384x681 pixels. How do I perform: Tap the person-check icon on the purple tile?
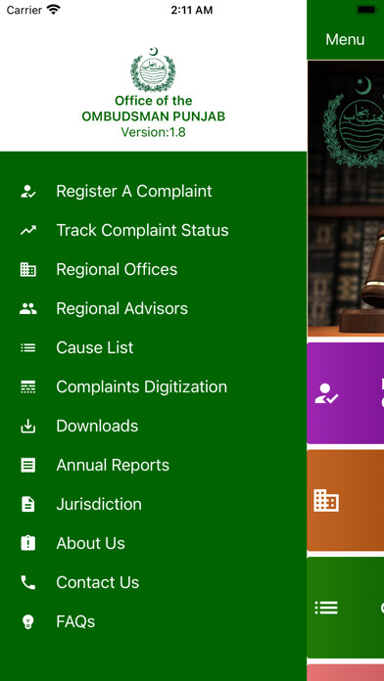pyautogui.click(x=326, y=393)
